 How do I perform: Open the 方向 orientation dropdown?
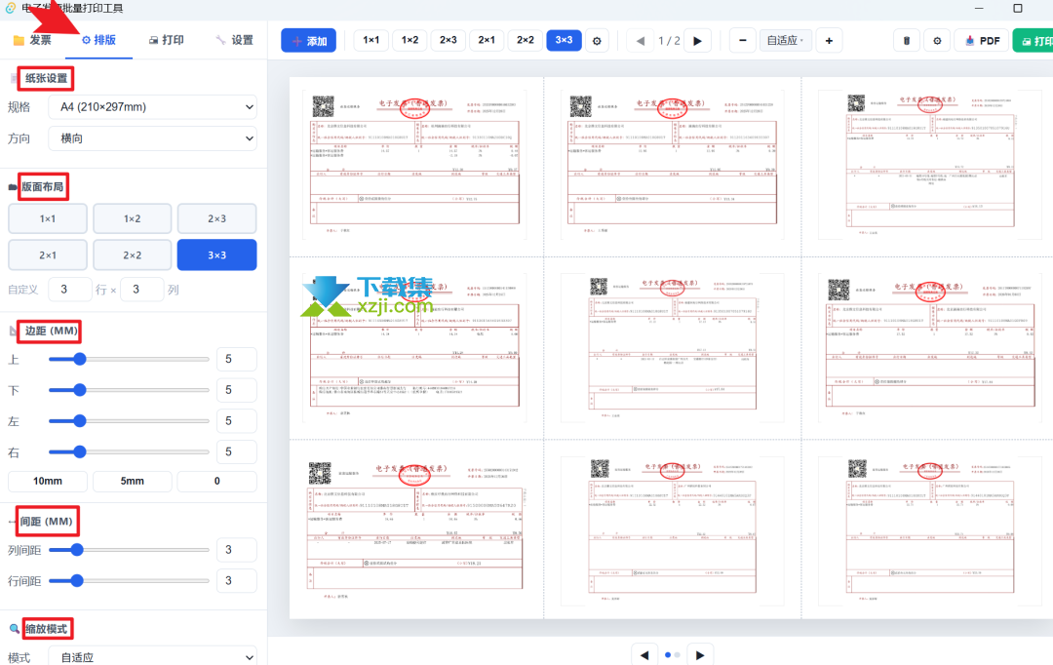[x=152, y=138]
